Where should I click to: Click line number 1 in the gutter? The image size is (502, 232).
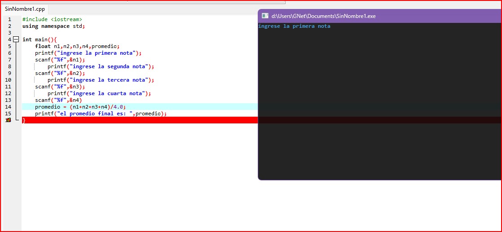(x=9, y=19)
